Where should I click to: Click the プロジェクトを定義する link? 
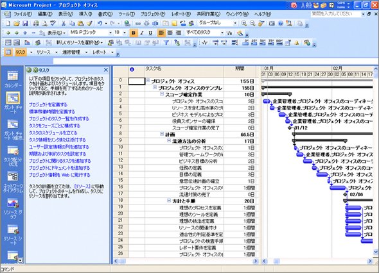pyautogui.click(x=48, y=104)
